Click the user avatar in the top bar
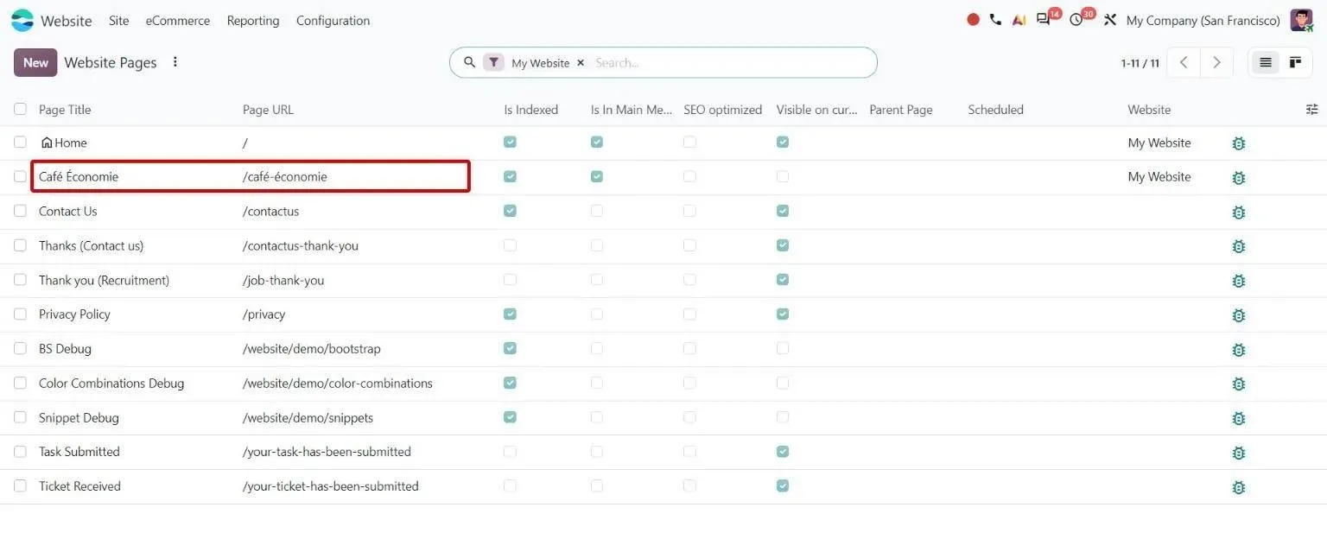1327x552 pixels. tap(1301, 20)
